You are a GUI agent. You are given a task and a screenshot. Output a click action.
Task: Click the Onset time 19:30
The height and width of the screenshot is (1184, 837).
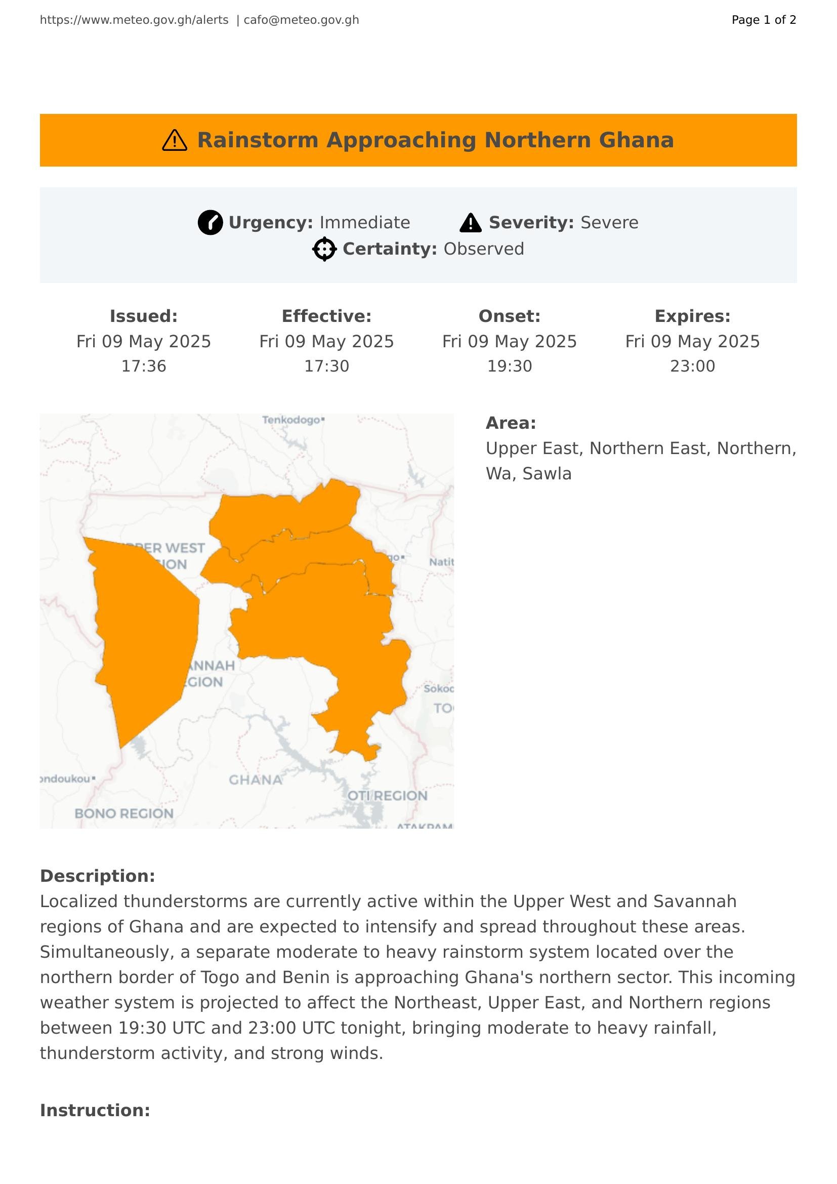point(509,366)
